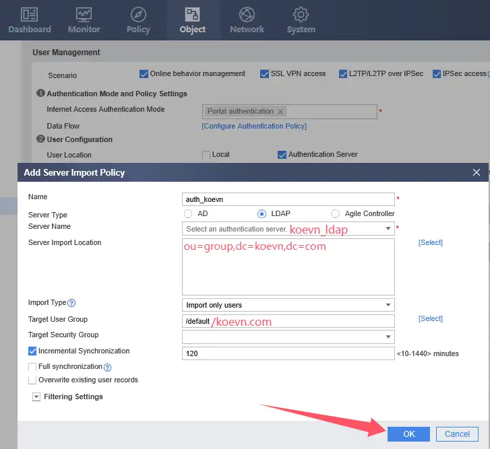The width and height of the screenshot is (490, 449).
Task: Open the System gear icon
Action: 301,14
